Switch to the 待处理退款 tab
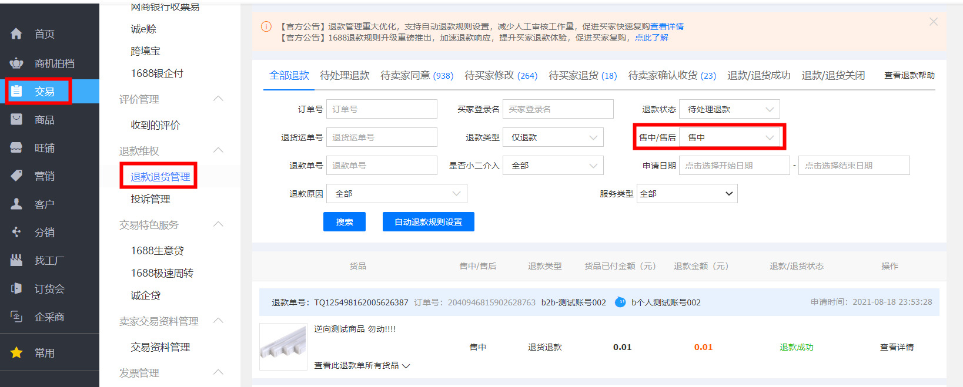Viewport: 963px width, 387px height. (345, 75)
